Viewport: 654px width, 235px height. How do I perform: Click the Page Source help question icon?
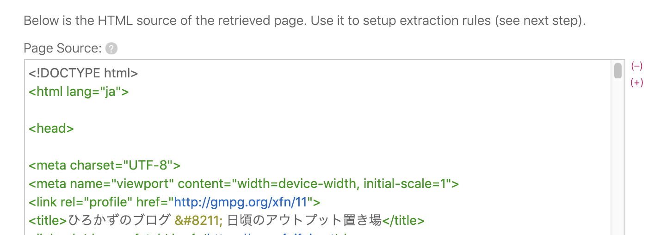[111, 48]
